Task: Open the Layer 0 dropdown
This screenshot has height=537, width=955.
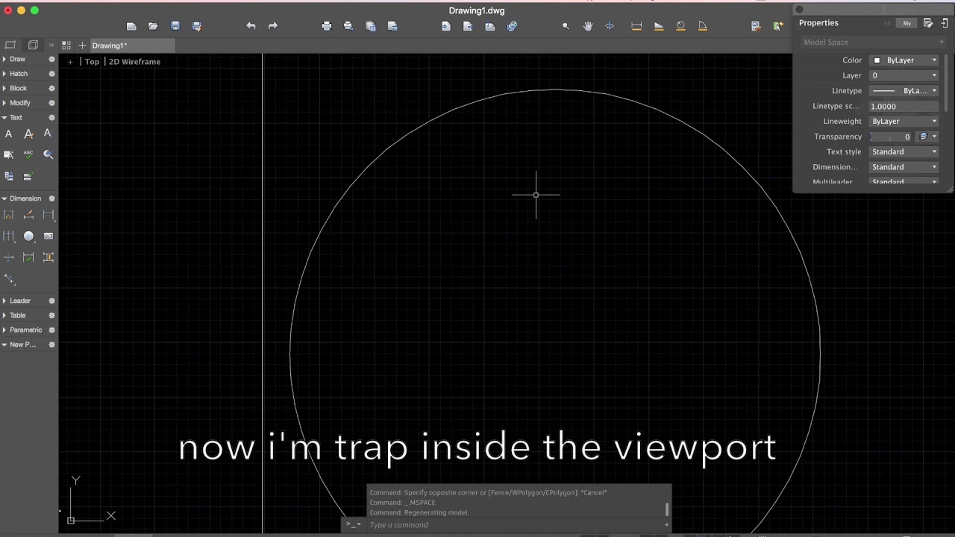Action: [x=904, y=75]
